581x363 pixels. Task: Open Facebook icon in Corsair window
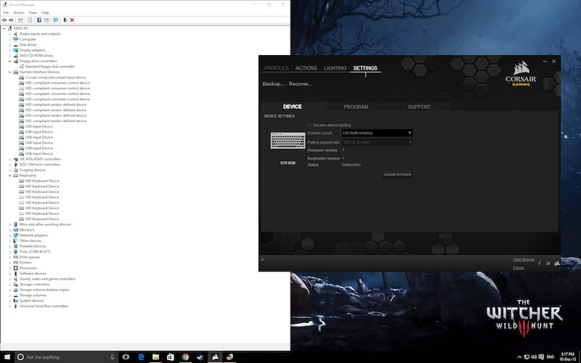[540, 264]
